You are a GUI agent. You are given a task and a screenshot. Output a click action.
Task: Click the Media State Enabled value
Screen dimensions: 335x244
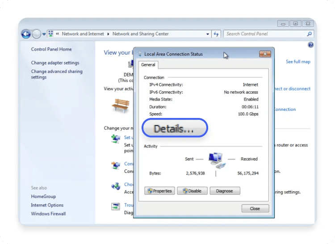tap(251, 99)
